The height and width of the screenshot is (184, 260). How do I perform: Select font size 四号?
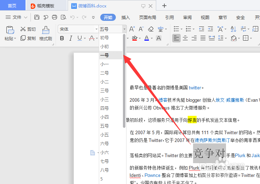[x=111, y=108]
